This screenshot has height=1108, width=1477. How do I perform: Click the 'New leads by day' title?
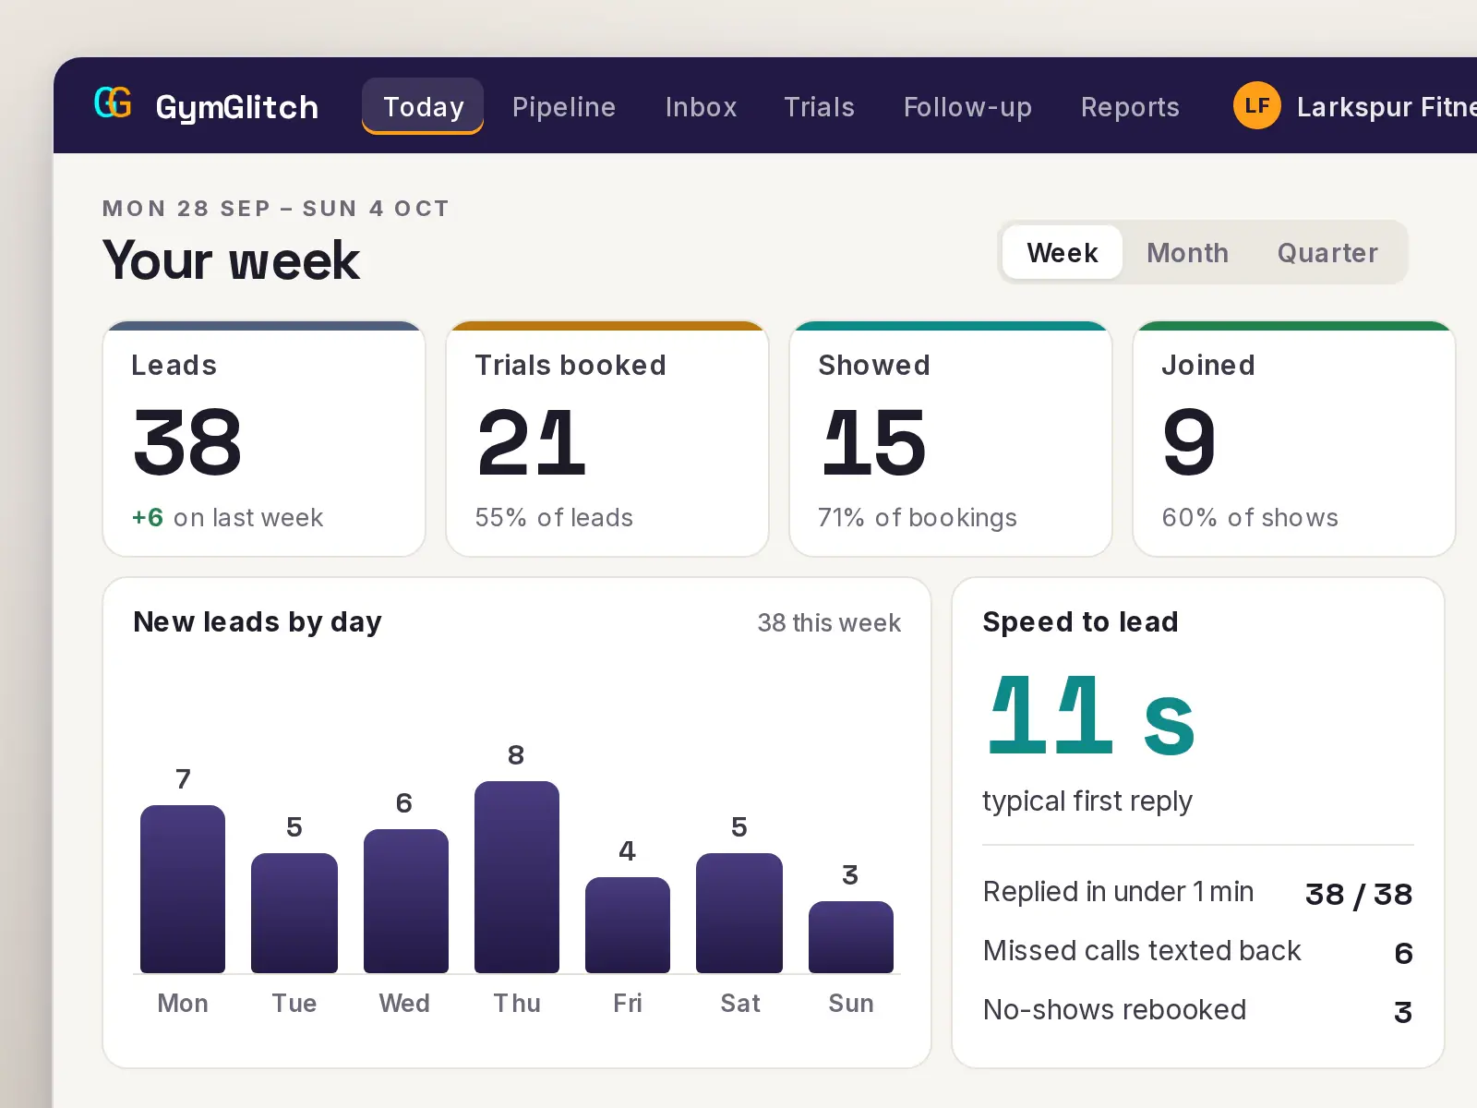[x=258, y=622]
